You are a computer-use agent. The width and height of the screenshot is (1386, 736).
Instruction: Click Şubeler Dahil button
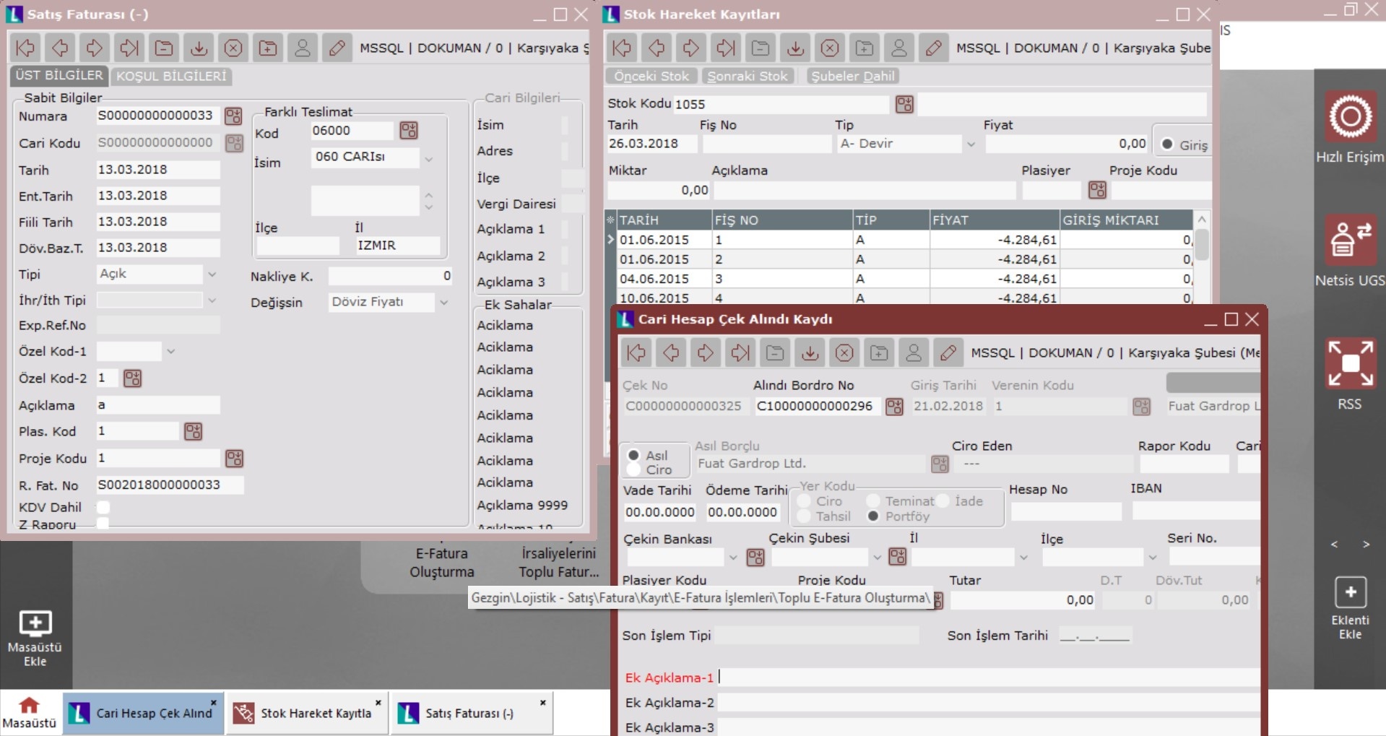coord(853,76)
